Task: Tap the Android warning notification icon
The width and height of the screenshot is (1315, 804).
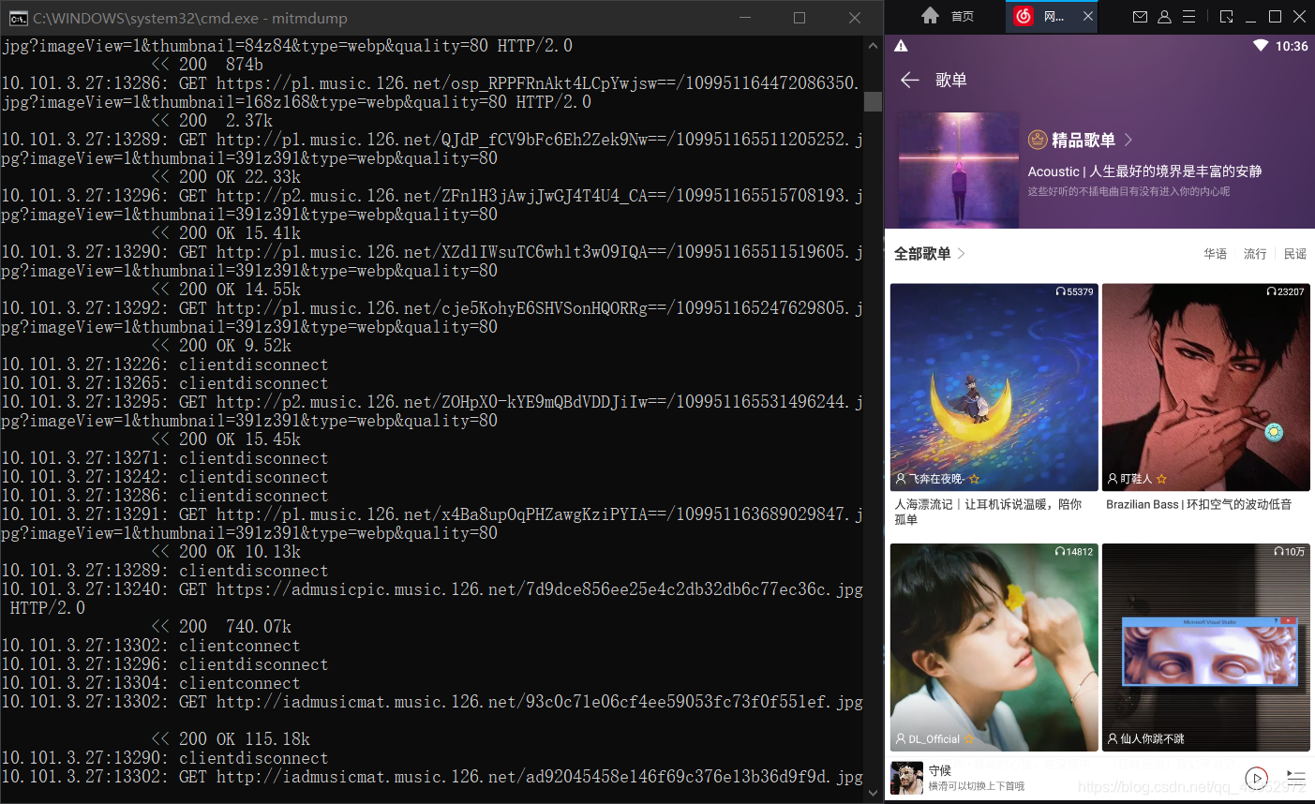Action: click(901, 46)
